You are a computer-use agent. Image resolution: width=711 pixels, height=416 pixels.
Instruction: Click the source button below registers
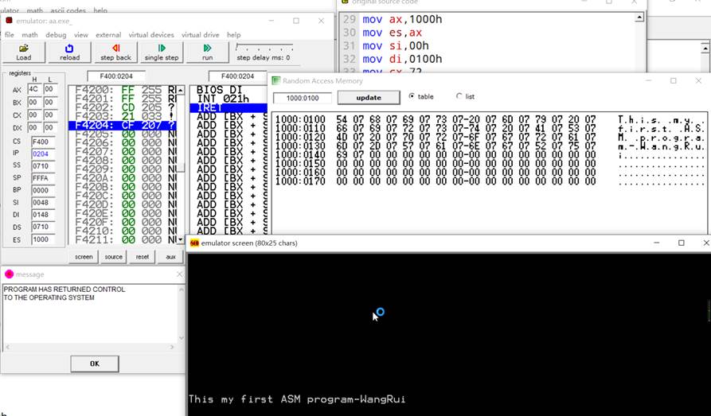tap(113, 257)
